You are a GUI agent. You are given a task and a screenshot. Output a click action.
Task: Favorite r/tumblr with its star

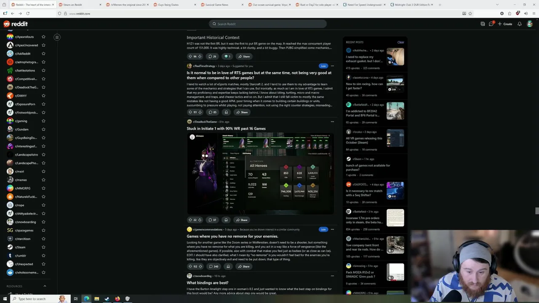tap(43, 255)
